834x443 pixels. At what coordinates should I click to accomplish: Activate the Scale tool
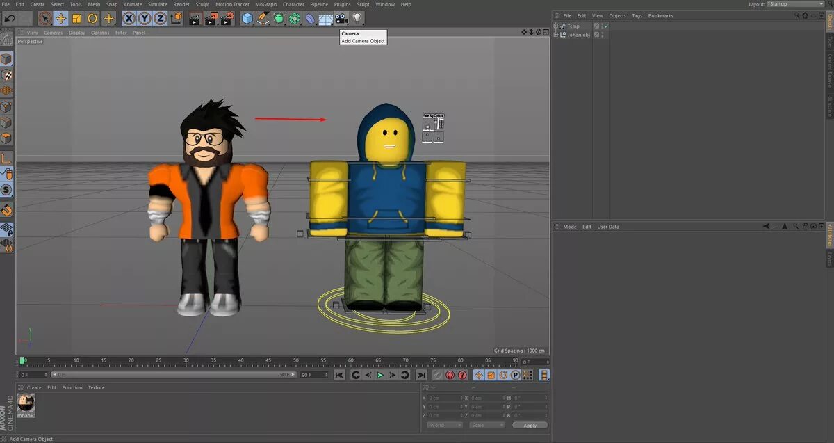coord(77,18)
